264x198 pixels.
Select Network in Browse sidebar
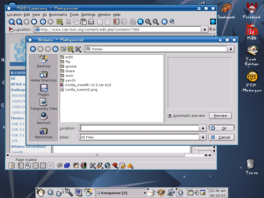point(44,119)
